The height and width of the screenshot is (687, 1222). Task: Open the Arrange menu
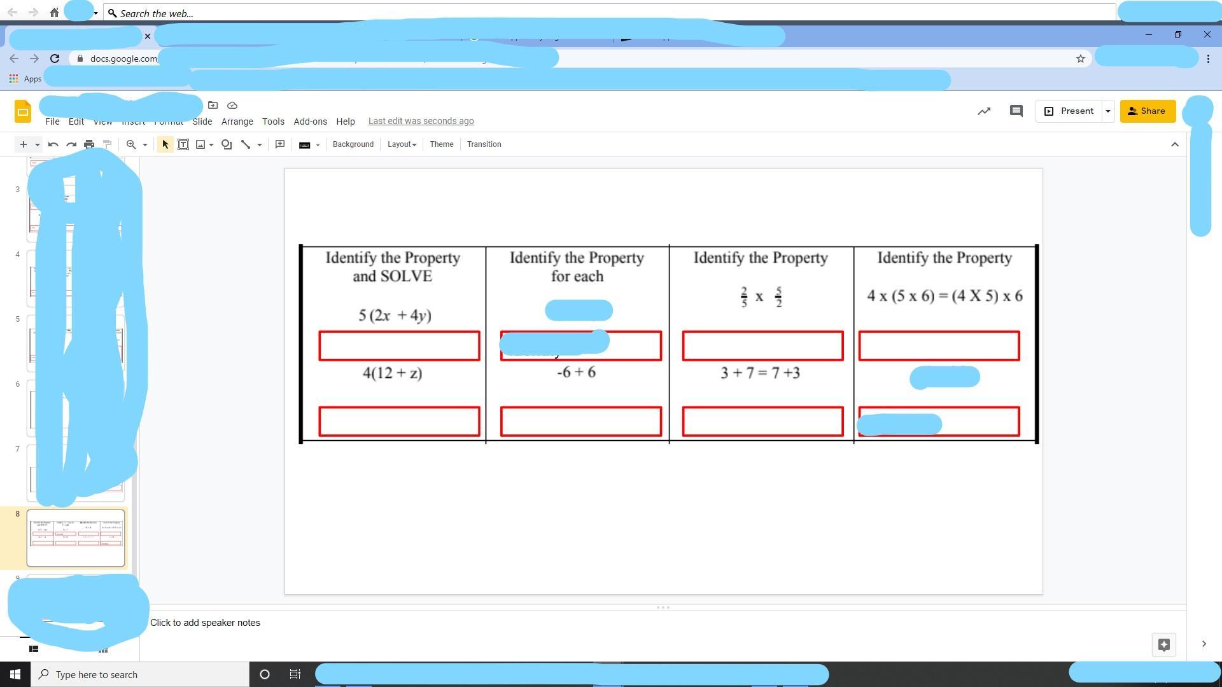pyautogui.click(x=237, y=121)
